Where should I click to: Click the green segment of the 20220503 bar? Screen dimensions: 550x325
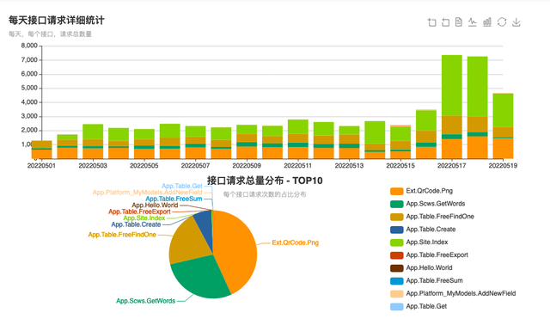pos(93,132)
